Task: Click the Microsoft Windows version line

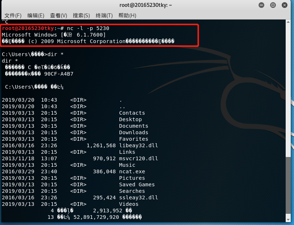Action: pos(54,35)
